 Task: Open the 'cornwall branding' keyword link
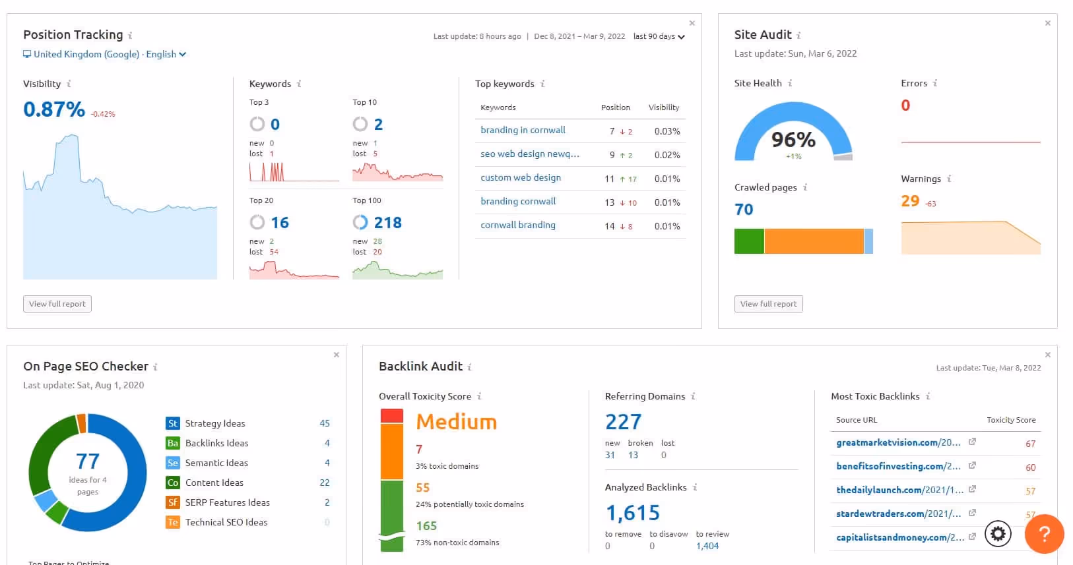pos(518,225)
